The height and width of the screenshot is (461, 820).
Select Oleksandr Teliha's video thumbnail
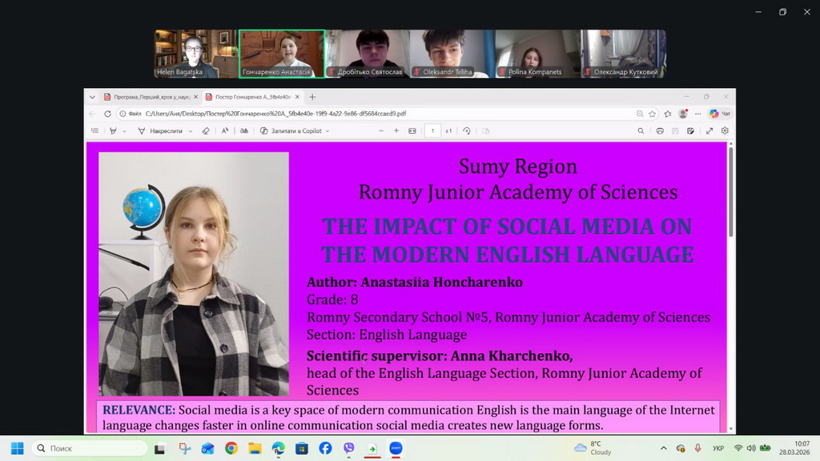(x=452, y=54)
